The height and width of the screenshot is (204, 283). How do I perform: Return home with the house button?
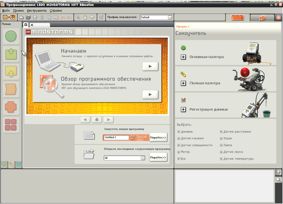pos(97,119)
